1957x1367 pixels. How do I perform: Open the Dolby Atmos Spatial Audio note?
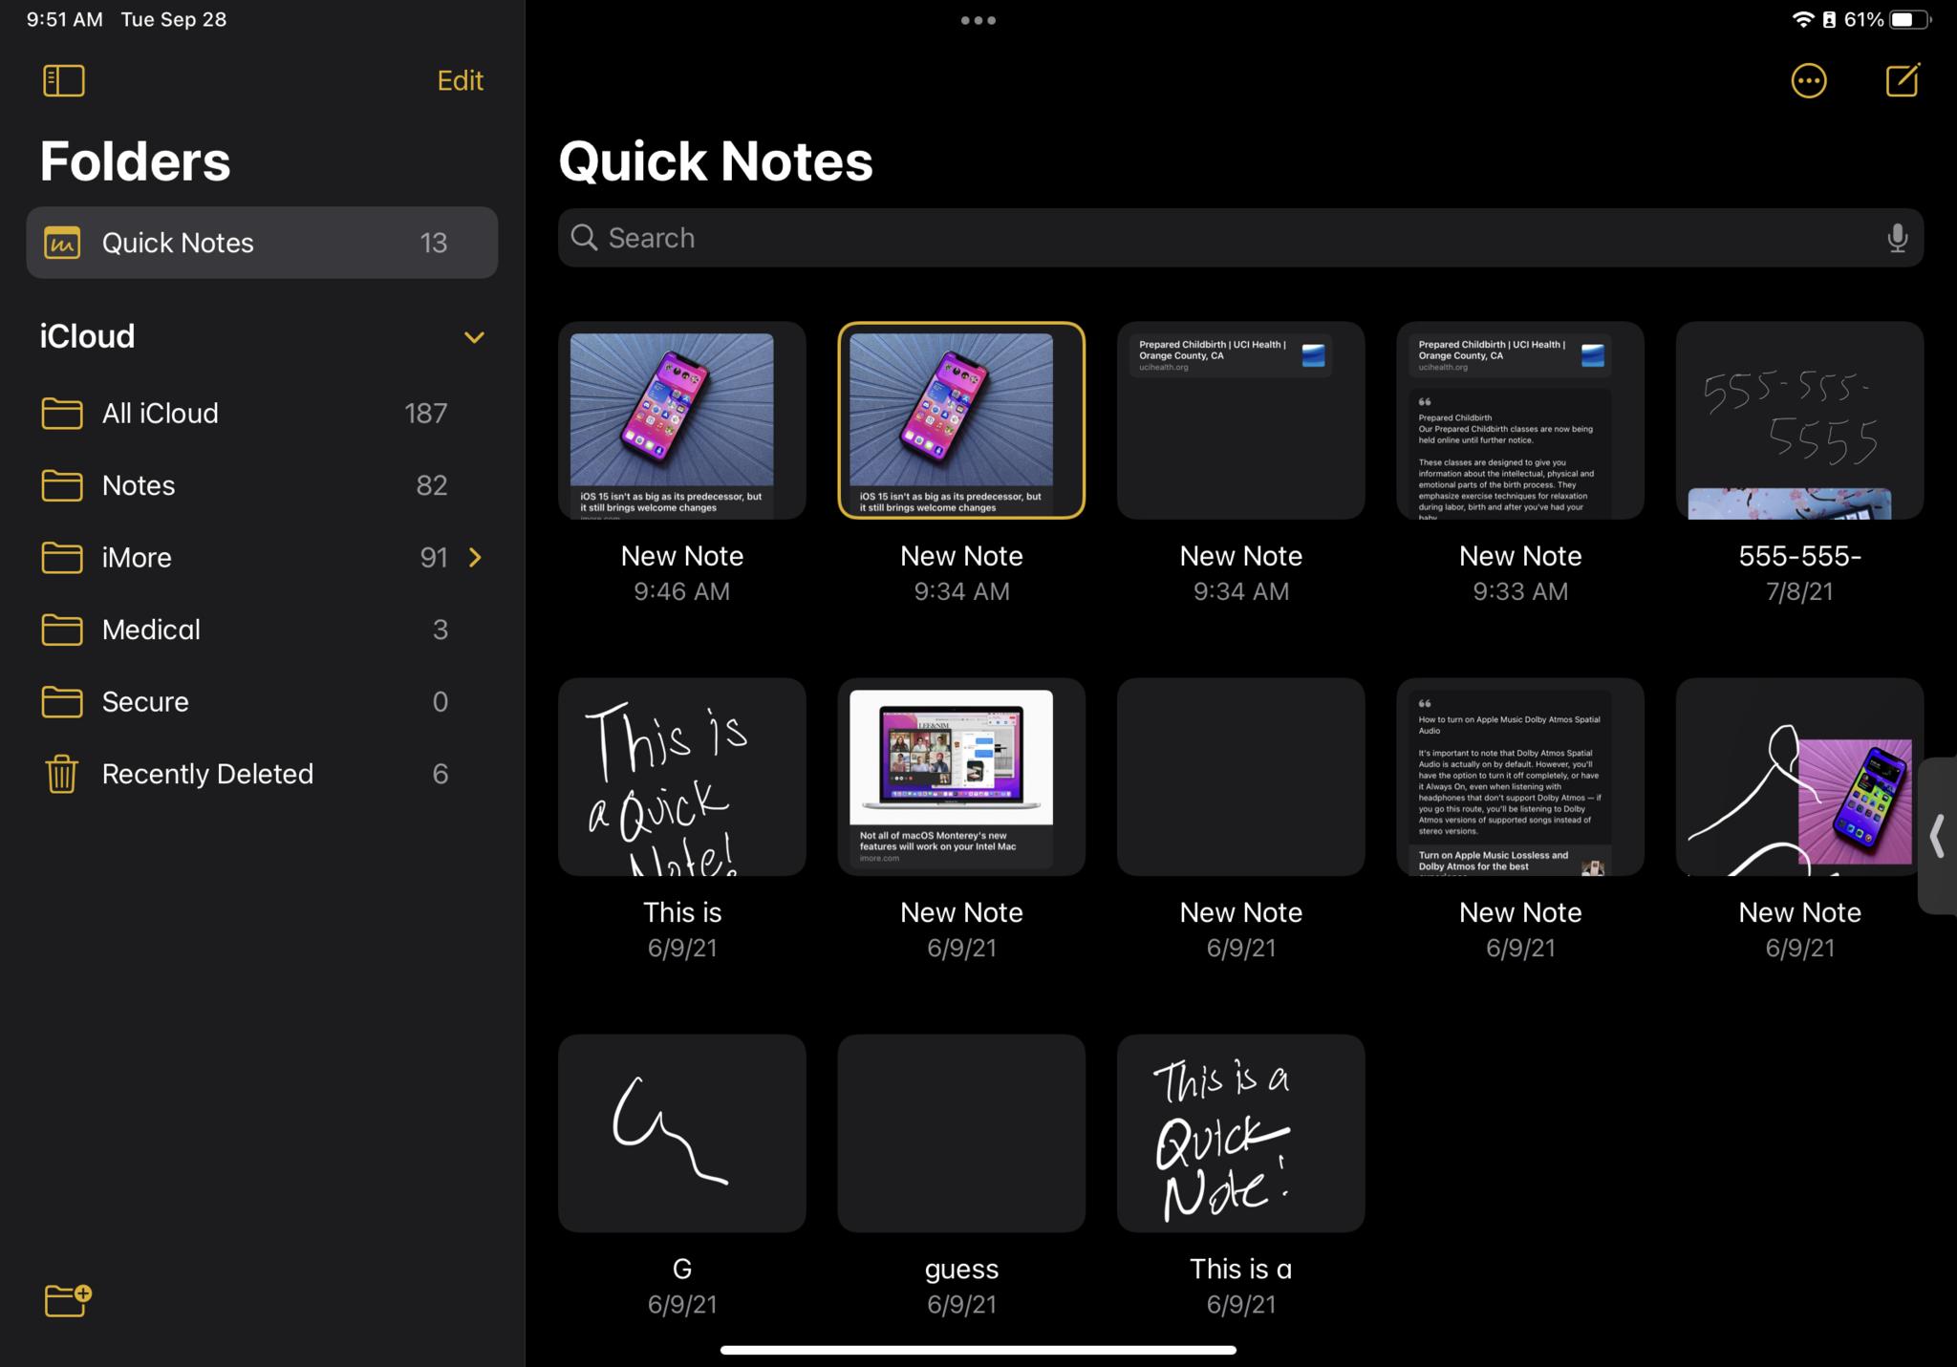1520,777
